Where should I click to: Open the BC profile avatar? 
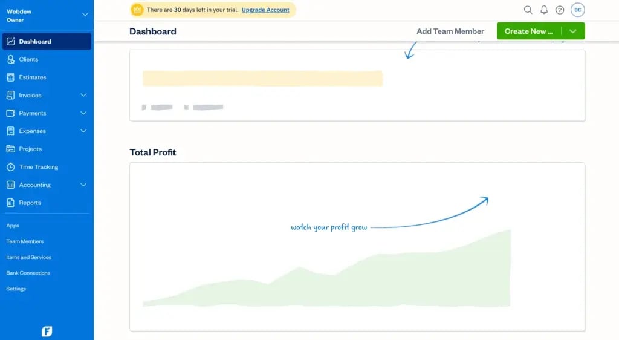[x=578, y=10]
